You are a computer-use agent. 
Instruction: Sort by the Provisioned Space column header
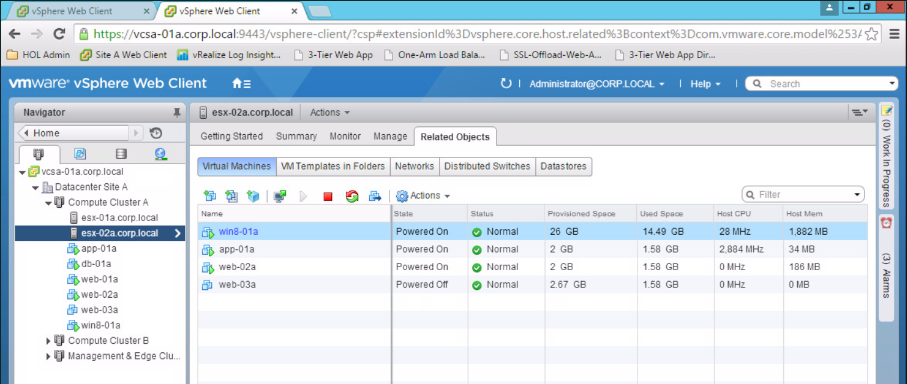click(581, 214)
